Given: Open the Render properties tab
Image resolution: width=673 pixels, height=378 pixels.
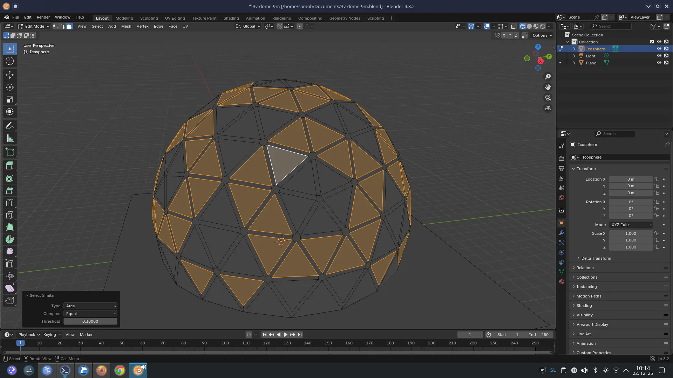Looking at the screenshot, I should [562, 158].
